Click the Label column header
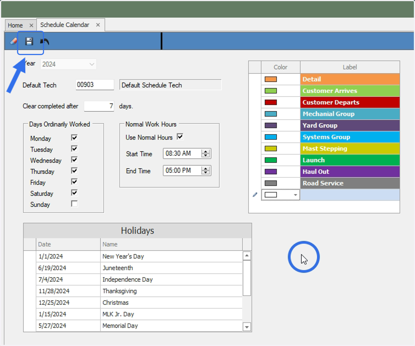The image size is (415, 346). [x=350, y=67]
